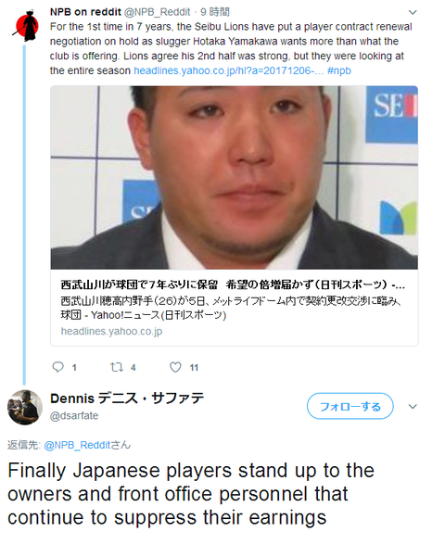The height and width of the screenshot is (544, 445).
Task: Click the reply speech bubble icon
Action: pyautogui.click(x=58, y=367)
